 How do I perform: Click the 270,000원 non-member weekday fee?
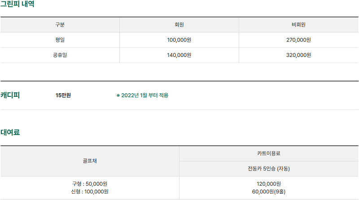(x=298, y=40)
